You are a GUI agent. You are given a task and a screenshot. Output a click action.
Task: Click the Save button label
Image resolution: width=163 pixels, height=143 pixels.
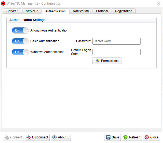click(x=115, y=137)
